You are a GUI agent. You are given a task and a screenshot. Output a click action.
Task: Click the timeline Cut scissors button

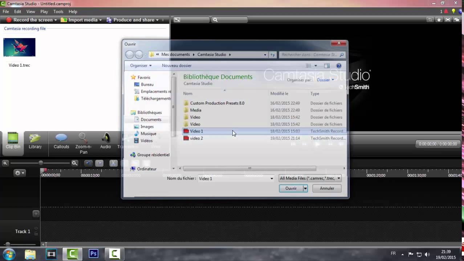(113, 163)
